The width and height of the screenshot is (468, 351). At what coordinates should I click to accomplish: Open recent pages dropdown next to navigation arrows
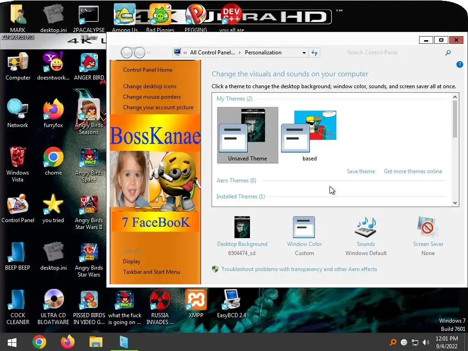coord(149,53)
